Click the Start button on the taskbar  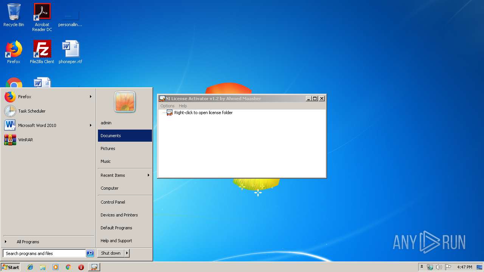[x=11, y=267]
